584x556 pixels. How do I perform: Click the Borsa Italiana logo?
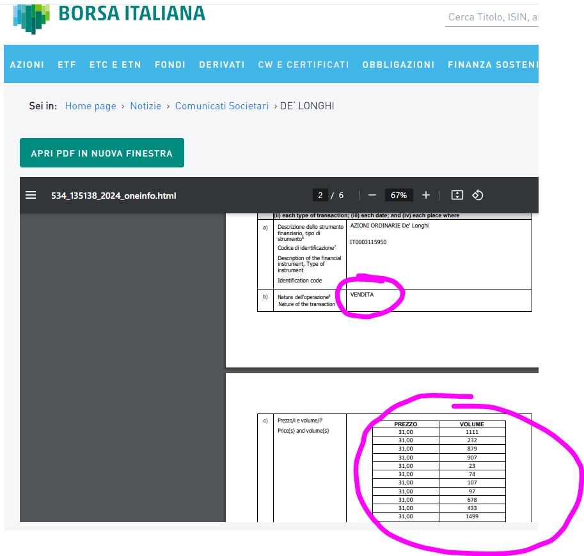[x=109, y=17]
